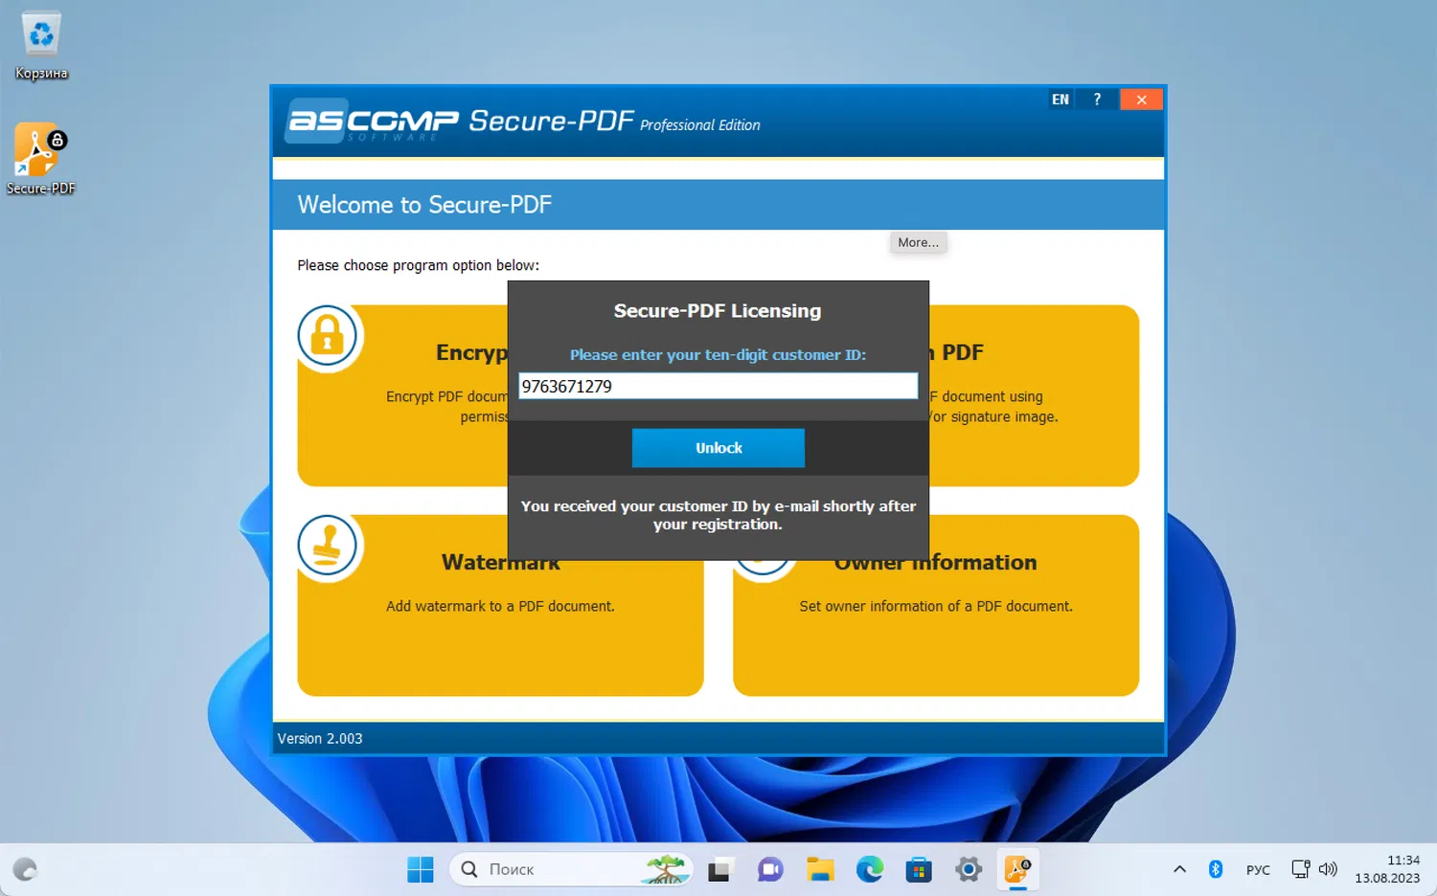Click the Secure-PDF Licensing dialog title

718,311
